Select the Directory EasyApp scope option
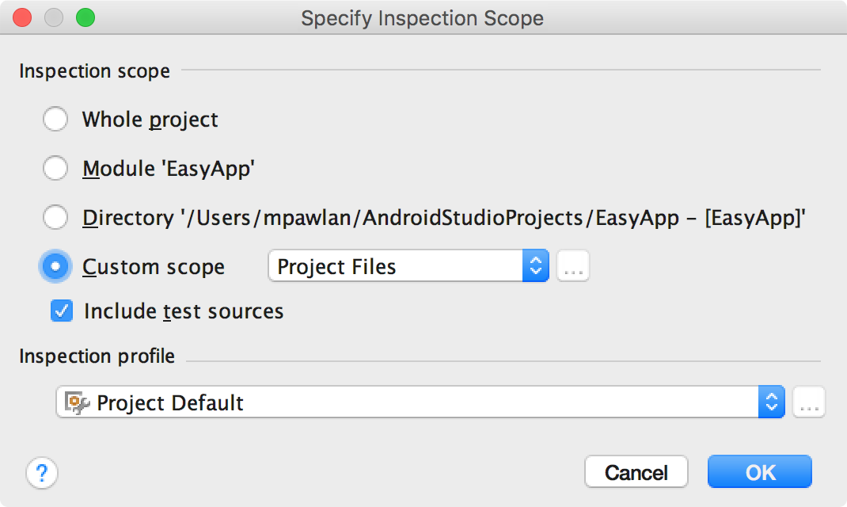 click(x=55, y=217)
